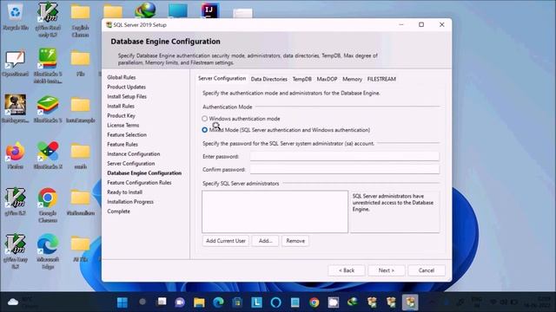Launch the BlueStacks 5 desktop shortcut
Screen dimensions: 556x312
tap(48, 109)
